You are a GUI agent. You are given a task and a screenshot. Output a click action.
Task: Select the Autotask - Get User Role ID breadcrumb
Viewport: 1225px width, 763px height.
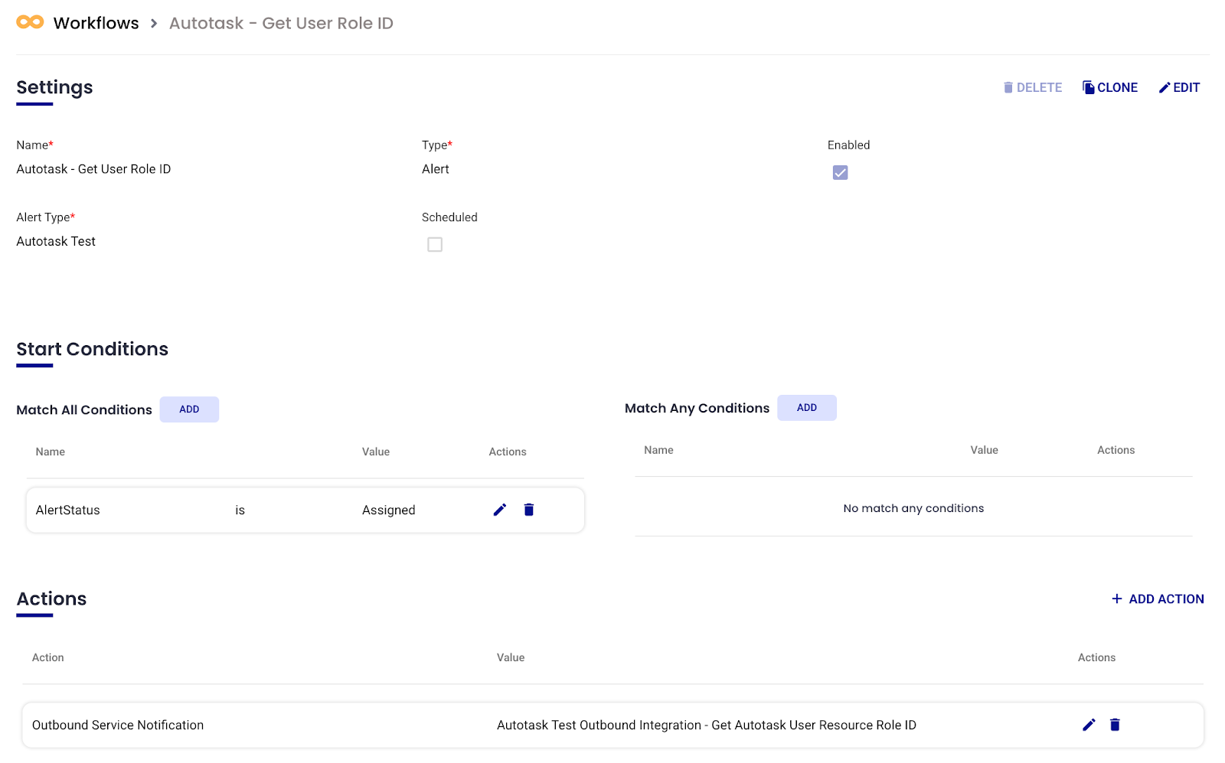click(281, 24)
